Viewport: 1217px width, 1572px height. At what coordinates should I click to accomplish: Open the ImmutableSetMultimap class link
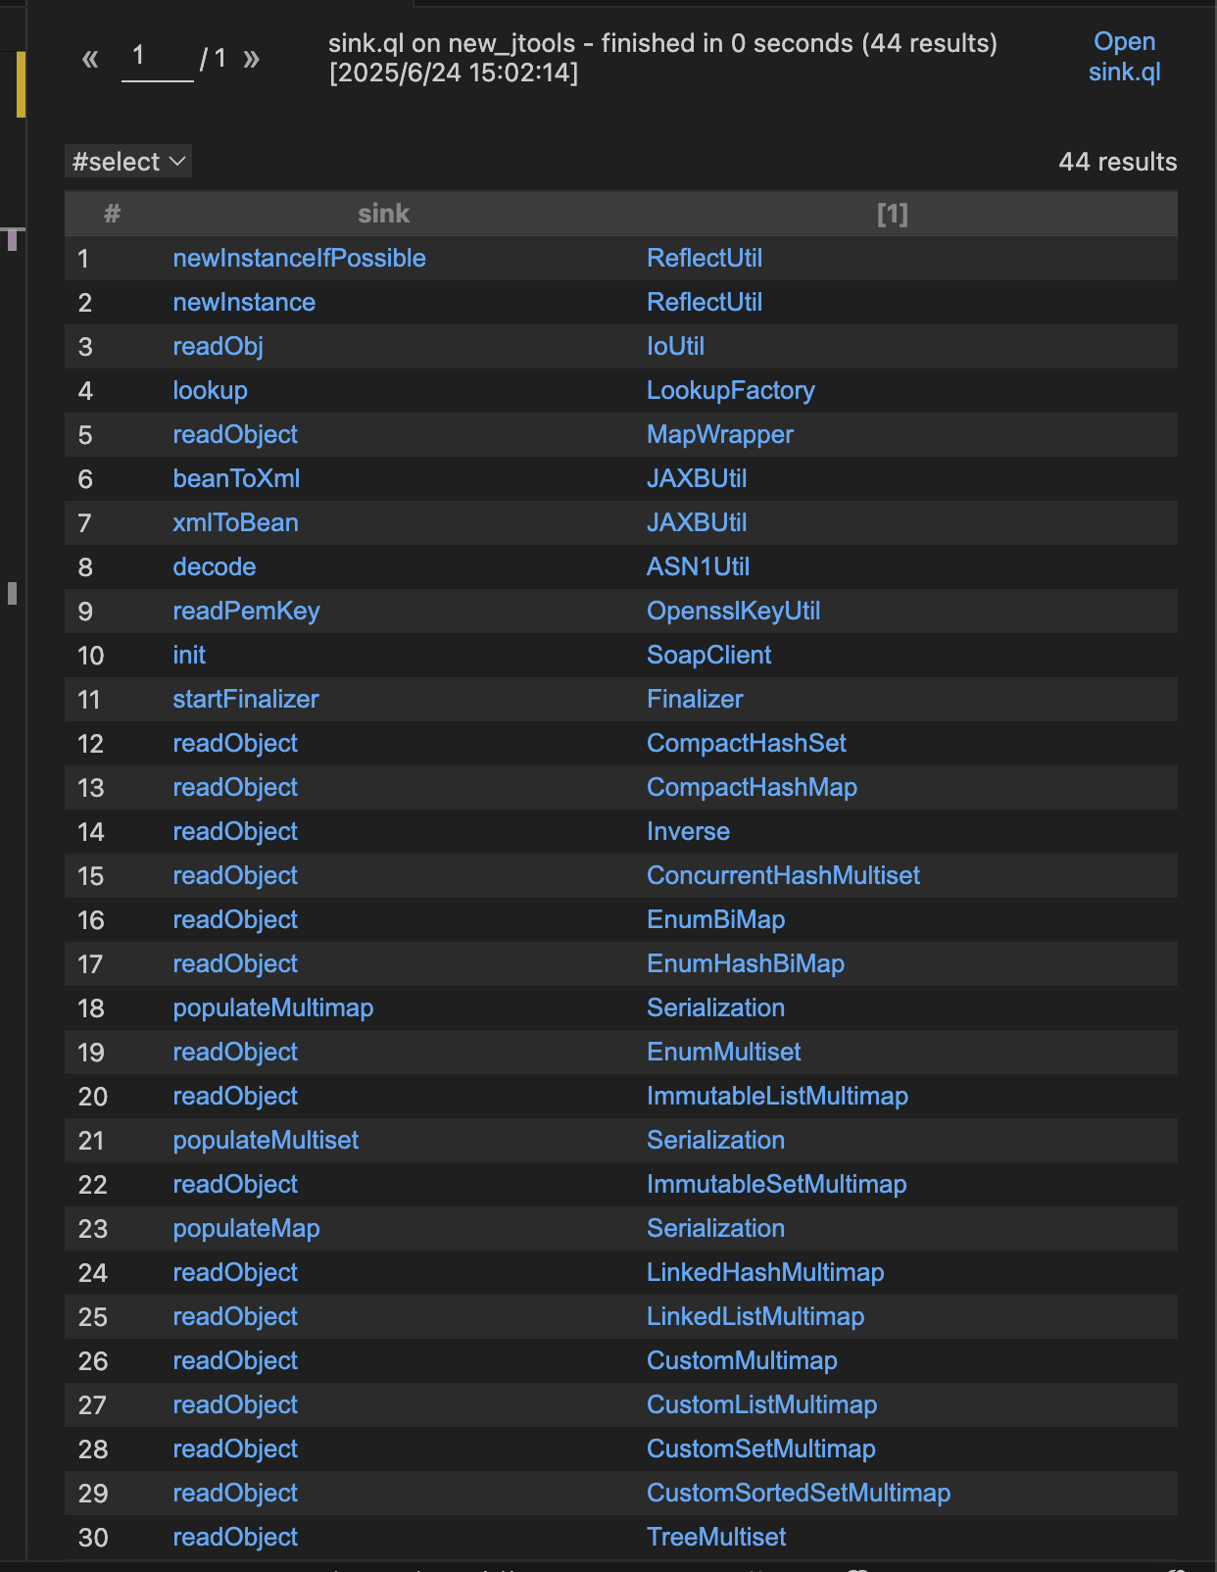[x=776, y=1184]
